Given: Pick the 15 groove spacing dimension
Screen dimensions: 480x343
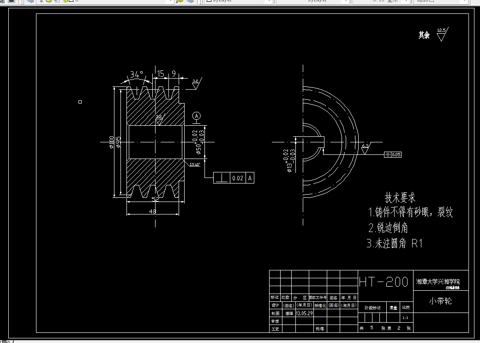Looking at the screenshot, I should click(x=161, y=73).
